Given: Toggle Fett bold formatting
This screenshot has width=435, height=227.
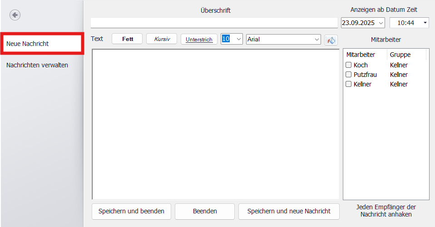Looking at the screenshot, I should click(127, 39).
